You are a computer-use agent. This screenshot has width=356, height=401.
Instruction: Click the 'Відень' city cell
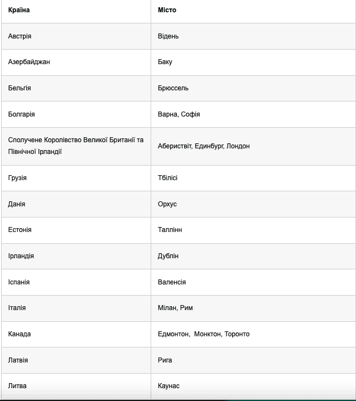[x=168, y=36]
